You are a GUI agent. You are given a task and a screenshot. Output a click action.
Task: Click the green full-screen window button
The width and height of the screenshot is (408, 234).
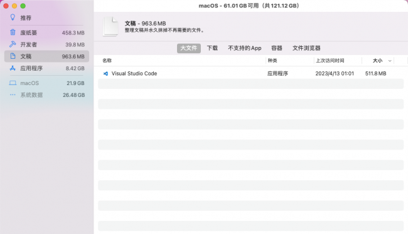click(x=23, y=6)
